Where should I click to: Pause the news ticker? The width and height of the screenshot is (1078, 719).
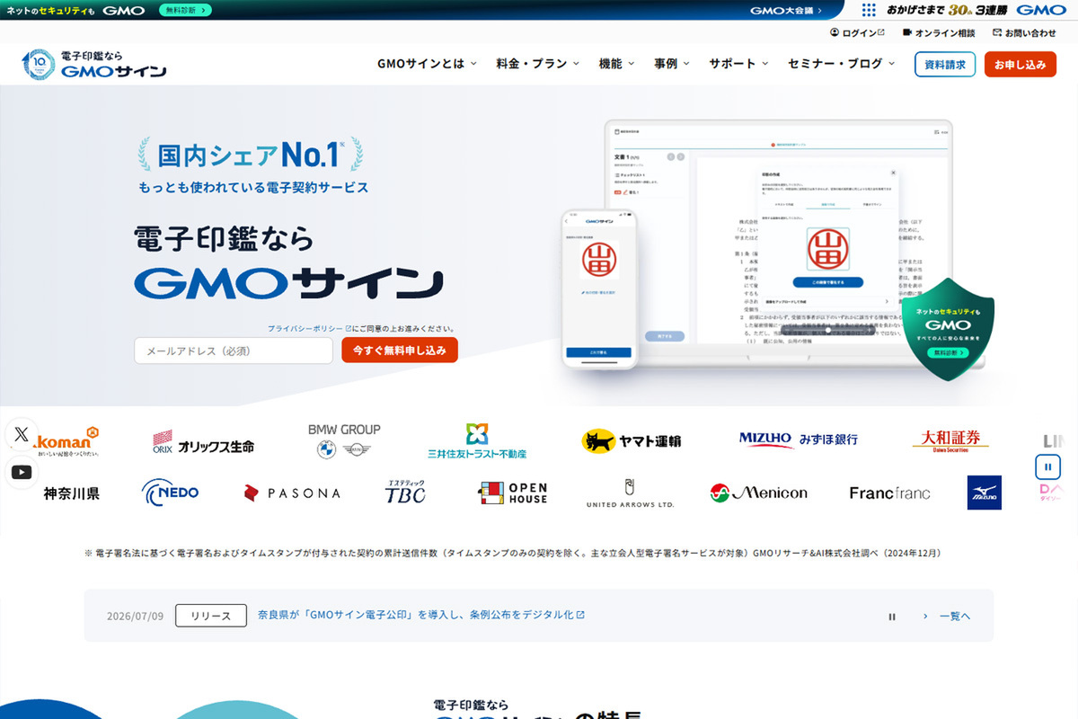click(892, 617)
